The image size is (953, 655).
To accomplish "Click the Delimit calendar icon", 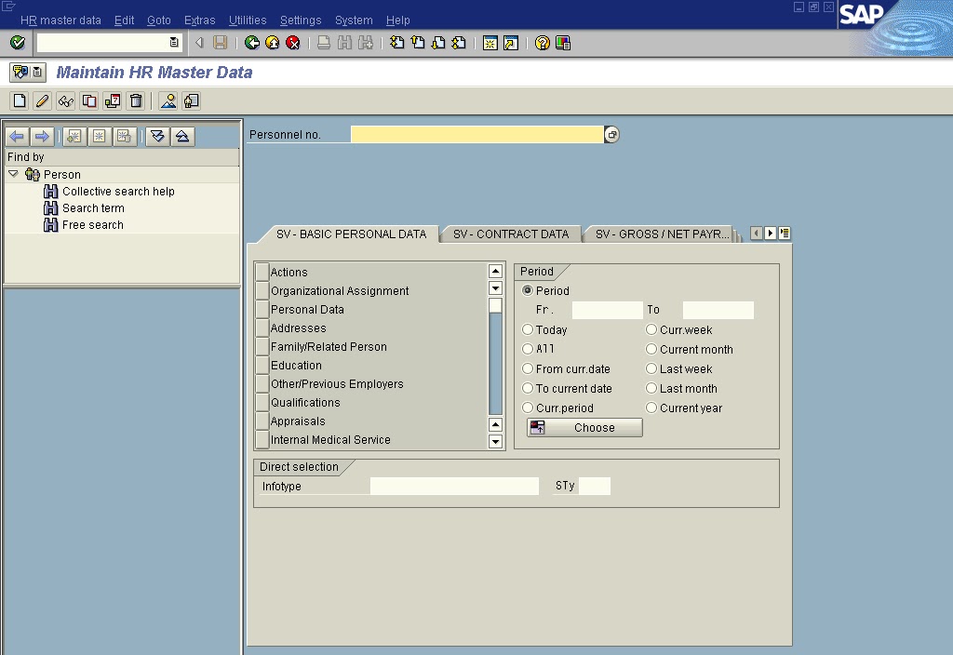I will pyautogui.click(x=111, y=100).
